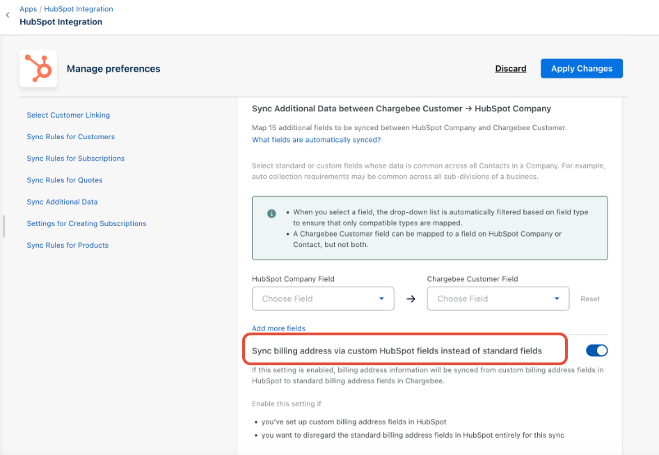Click the info icon in notice box
This screenshot has width=659, height=455.
pos(271,214)
